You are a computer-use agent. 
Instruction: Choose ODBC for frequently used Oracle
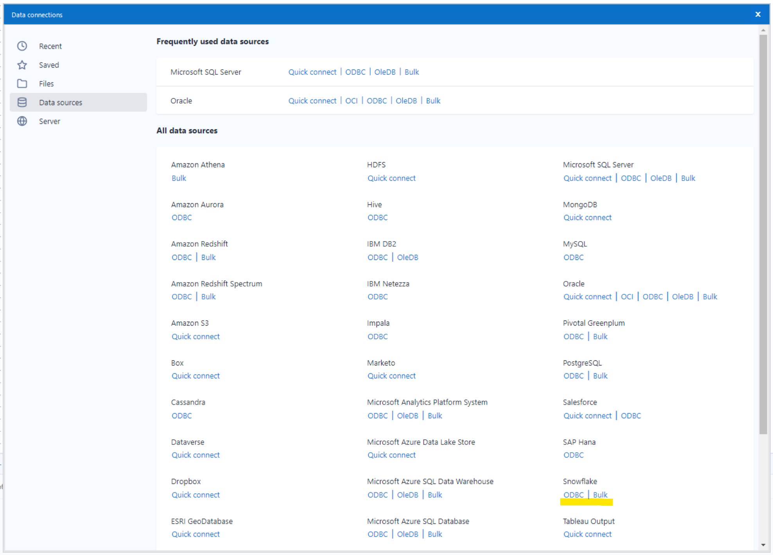pyautogui.click(x=377, y=101)
